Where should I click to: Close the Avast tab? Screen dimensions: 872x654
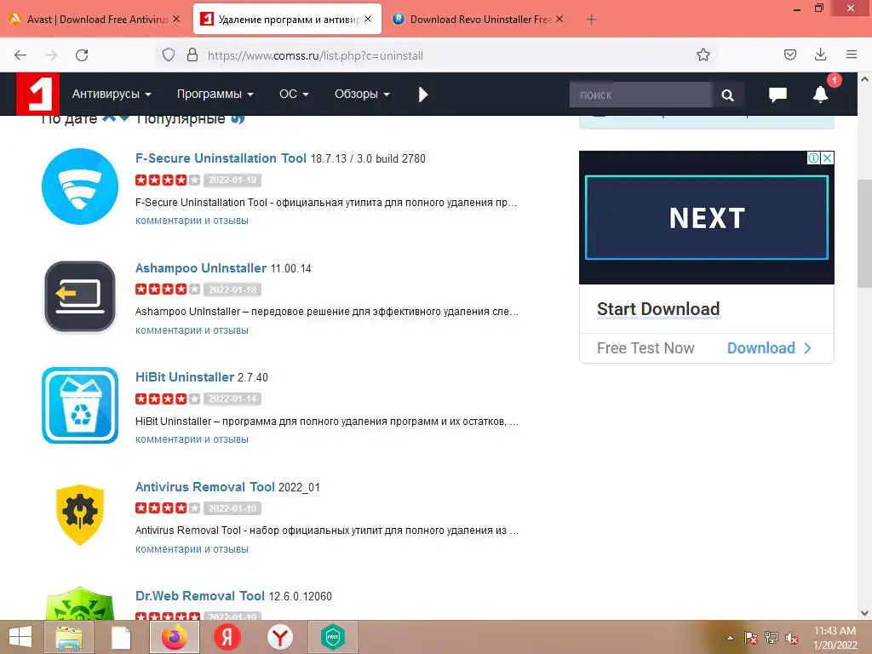click(176, 19)
